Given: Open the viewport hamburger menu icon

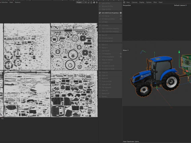Looking at the screenshot, I should [124, 2].
